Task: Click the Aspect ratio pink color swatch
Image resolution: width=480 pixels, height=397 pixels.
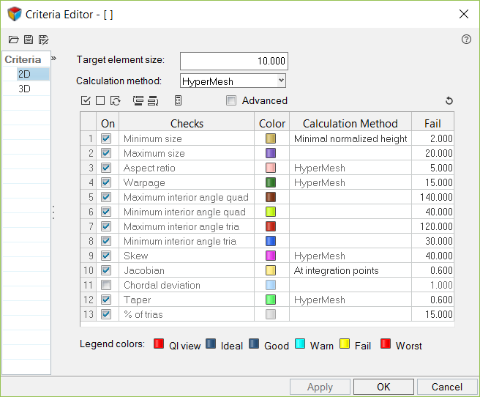Action: 271,168
